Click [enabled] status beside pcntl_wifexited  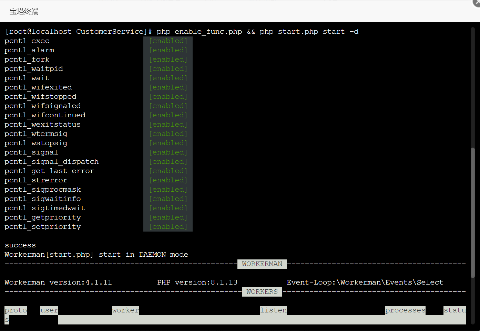[x=168, y=87]
